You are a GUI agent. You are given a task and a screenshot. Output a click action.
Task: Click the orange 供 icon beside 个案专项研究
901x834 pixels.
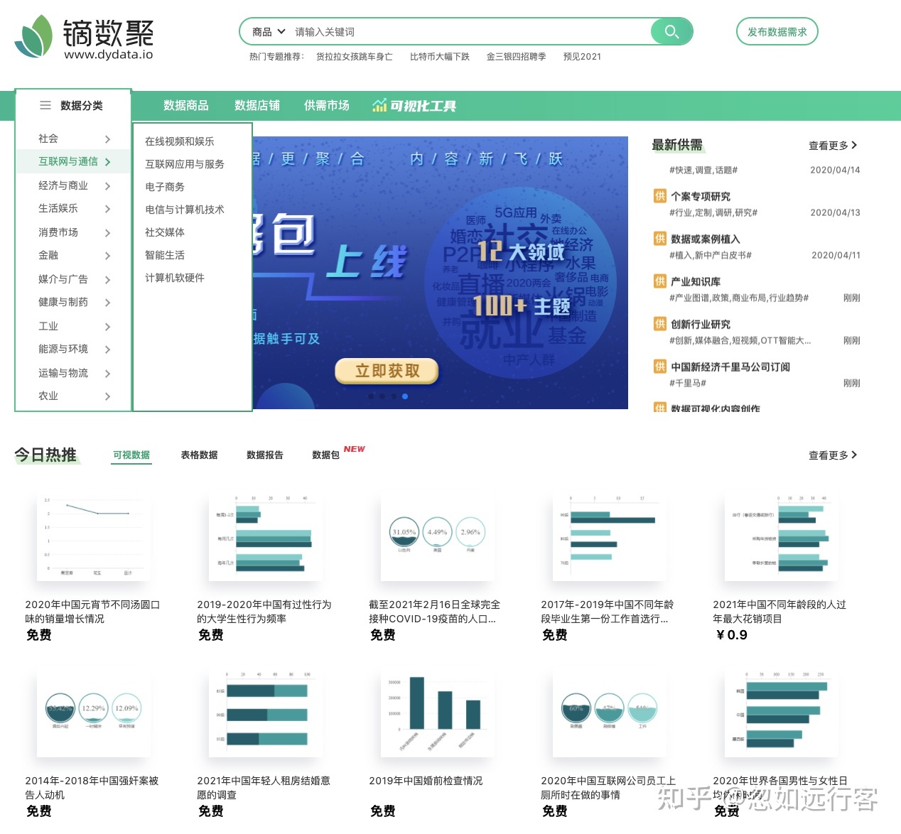click(x=659, y=196)
